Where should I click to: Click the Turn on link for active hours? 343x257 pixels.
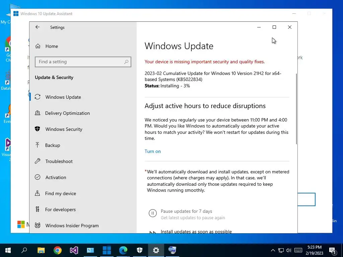[x=153, y=151]
